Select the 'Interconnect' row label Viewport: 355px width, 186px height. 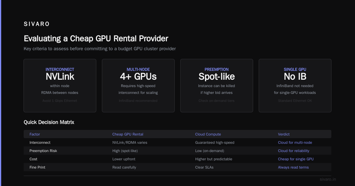40,143
